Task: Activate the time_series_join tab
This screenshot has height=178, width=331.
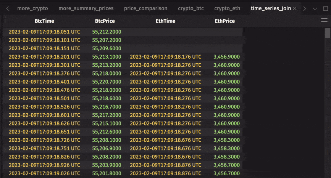Action: (x=271, y=8)
